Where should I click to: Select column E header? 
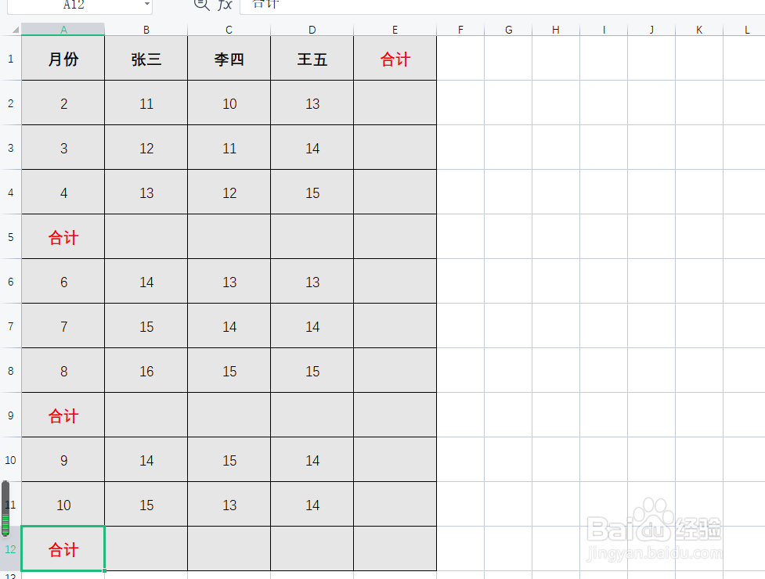pyautogui.click(x=395, y=29)
